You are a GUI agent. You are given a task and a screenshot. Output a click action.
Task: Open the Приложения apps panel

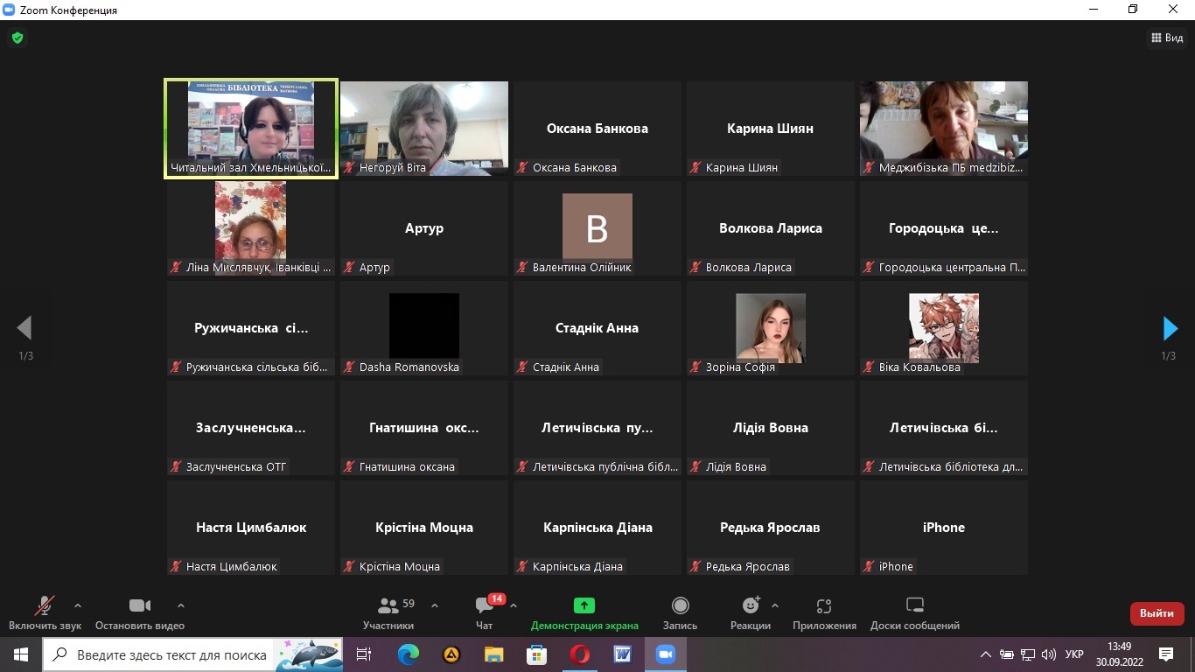[x=824, y=612]
